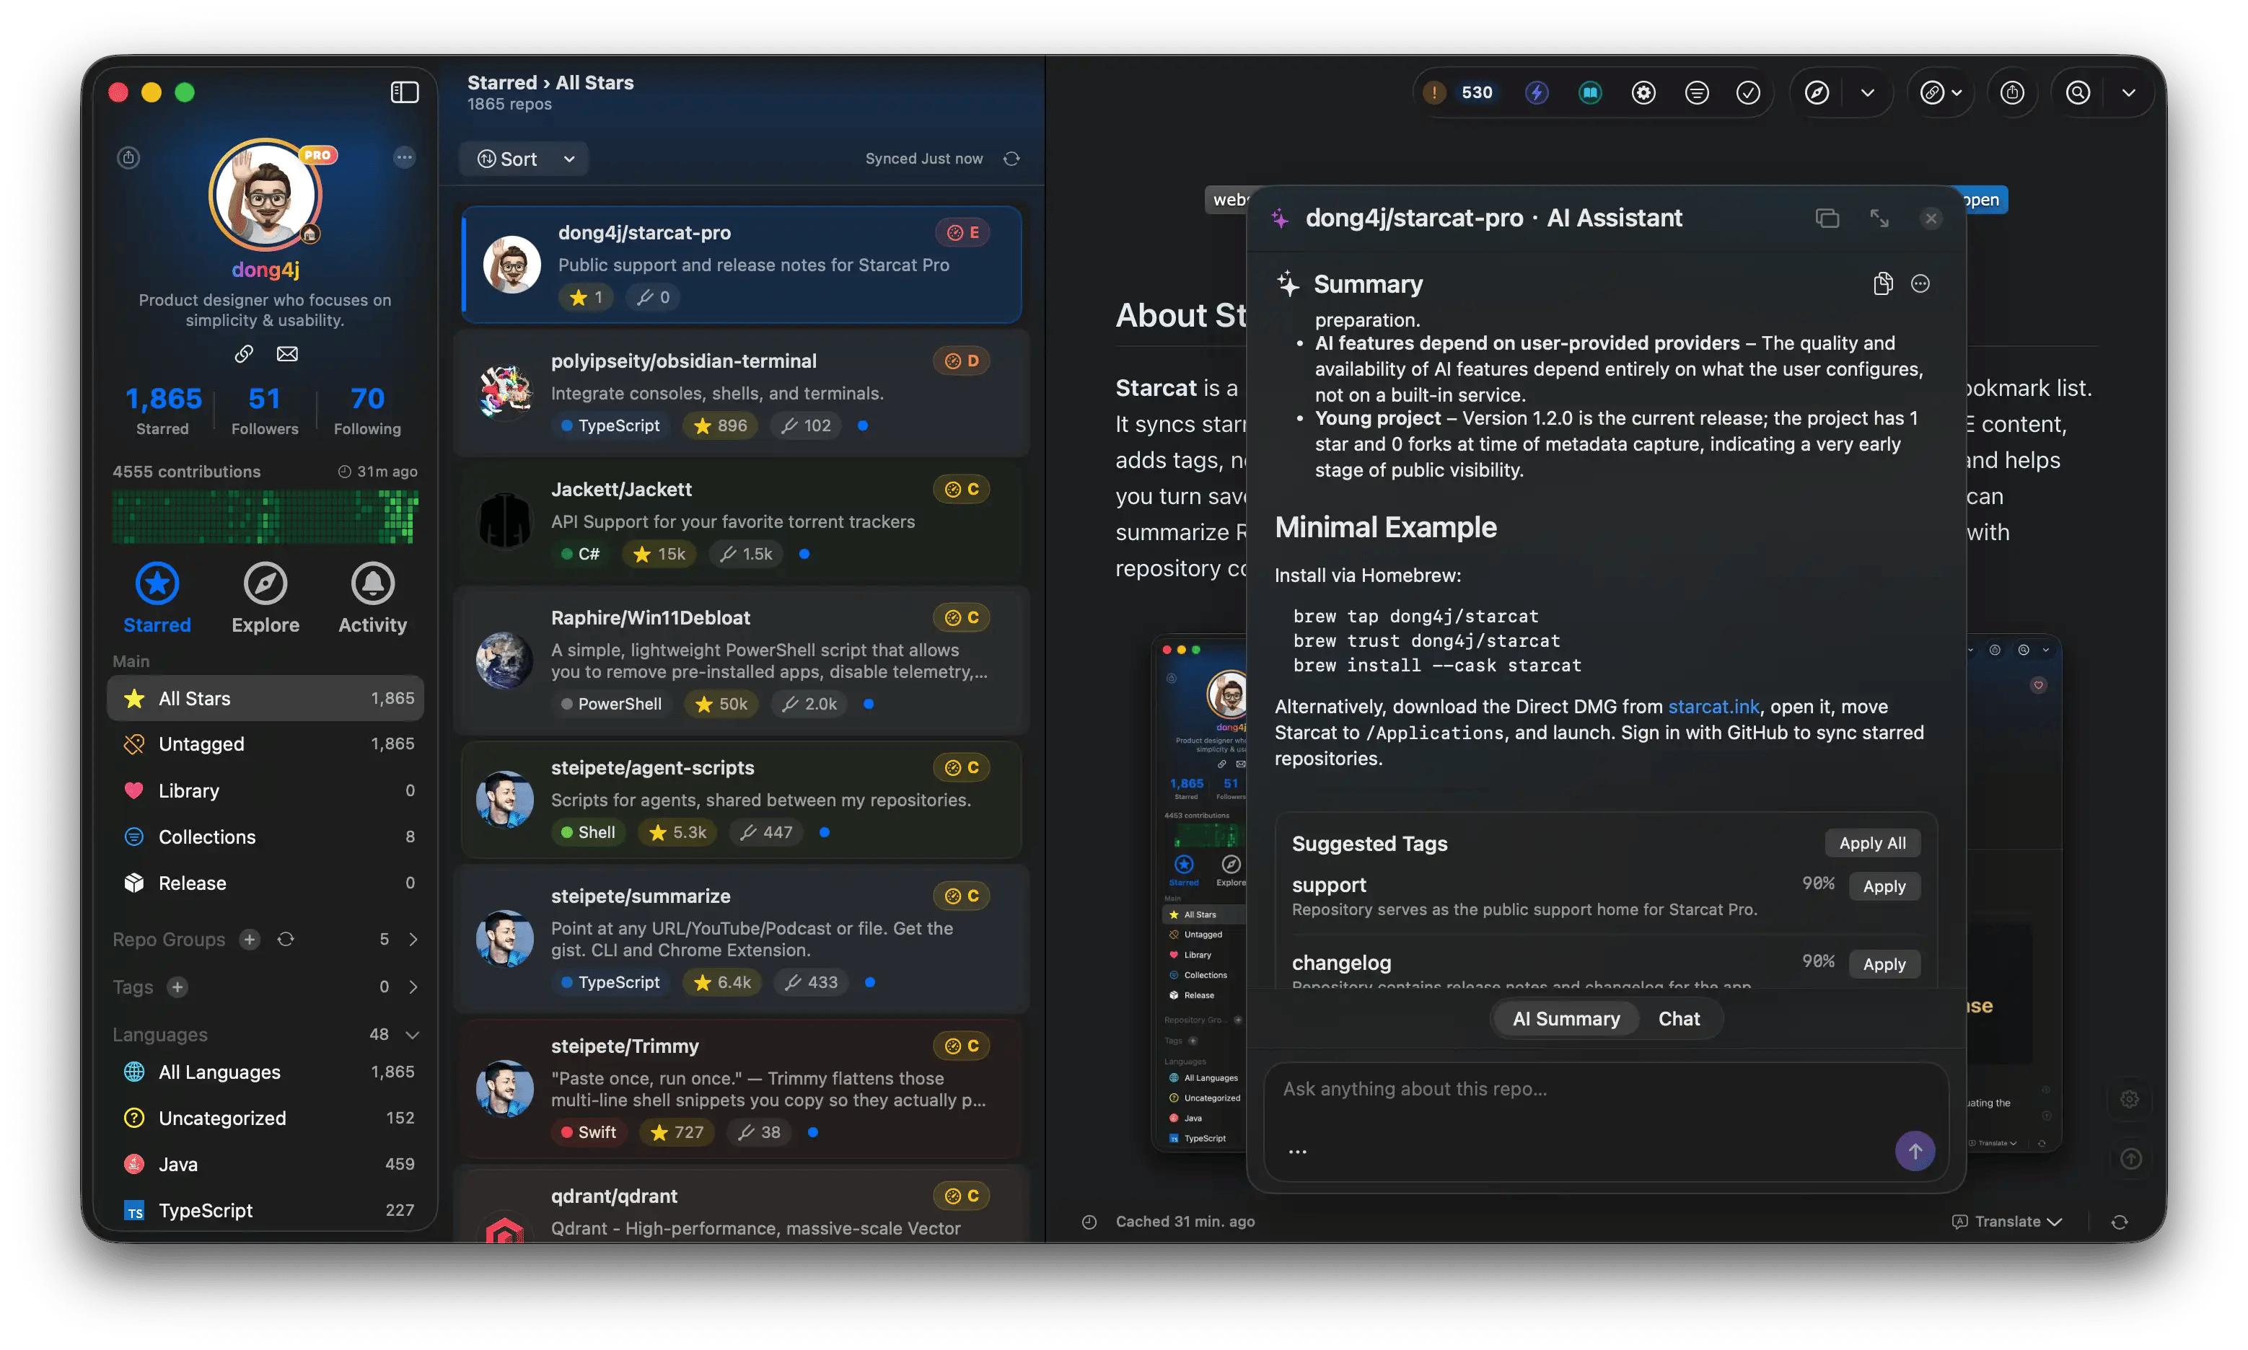Refresh repo groups sync icon
The image size is (2248, 1350).
(286, 939)
